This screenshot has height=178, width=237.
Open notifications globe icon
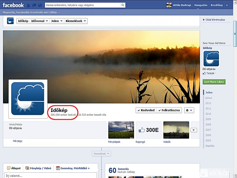pos(40,5)
